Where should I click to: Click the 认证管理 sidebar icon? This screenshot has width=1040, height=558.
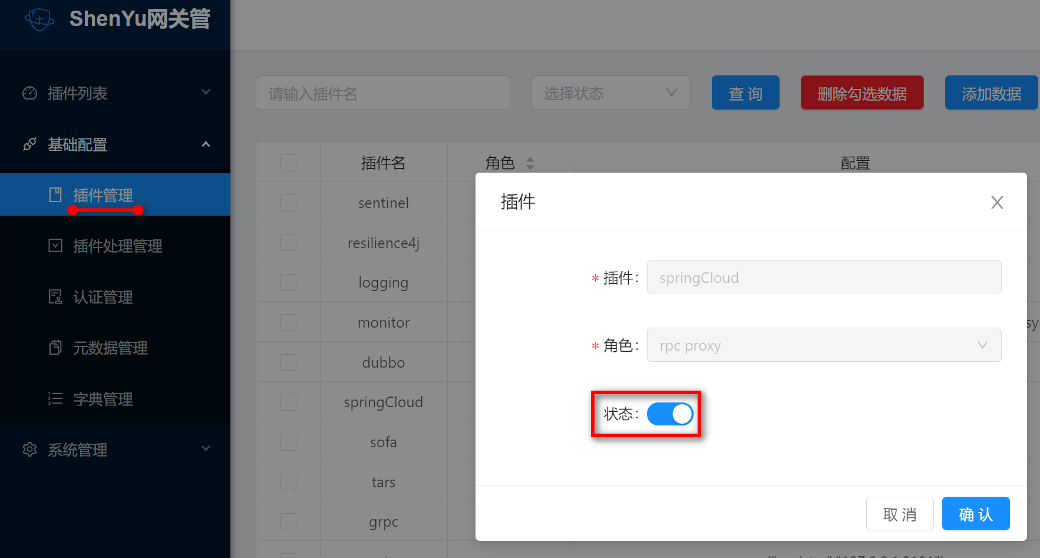tap(55, 297)
